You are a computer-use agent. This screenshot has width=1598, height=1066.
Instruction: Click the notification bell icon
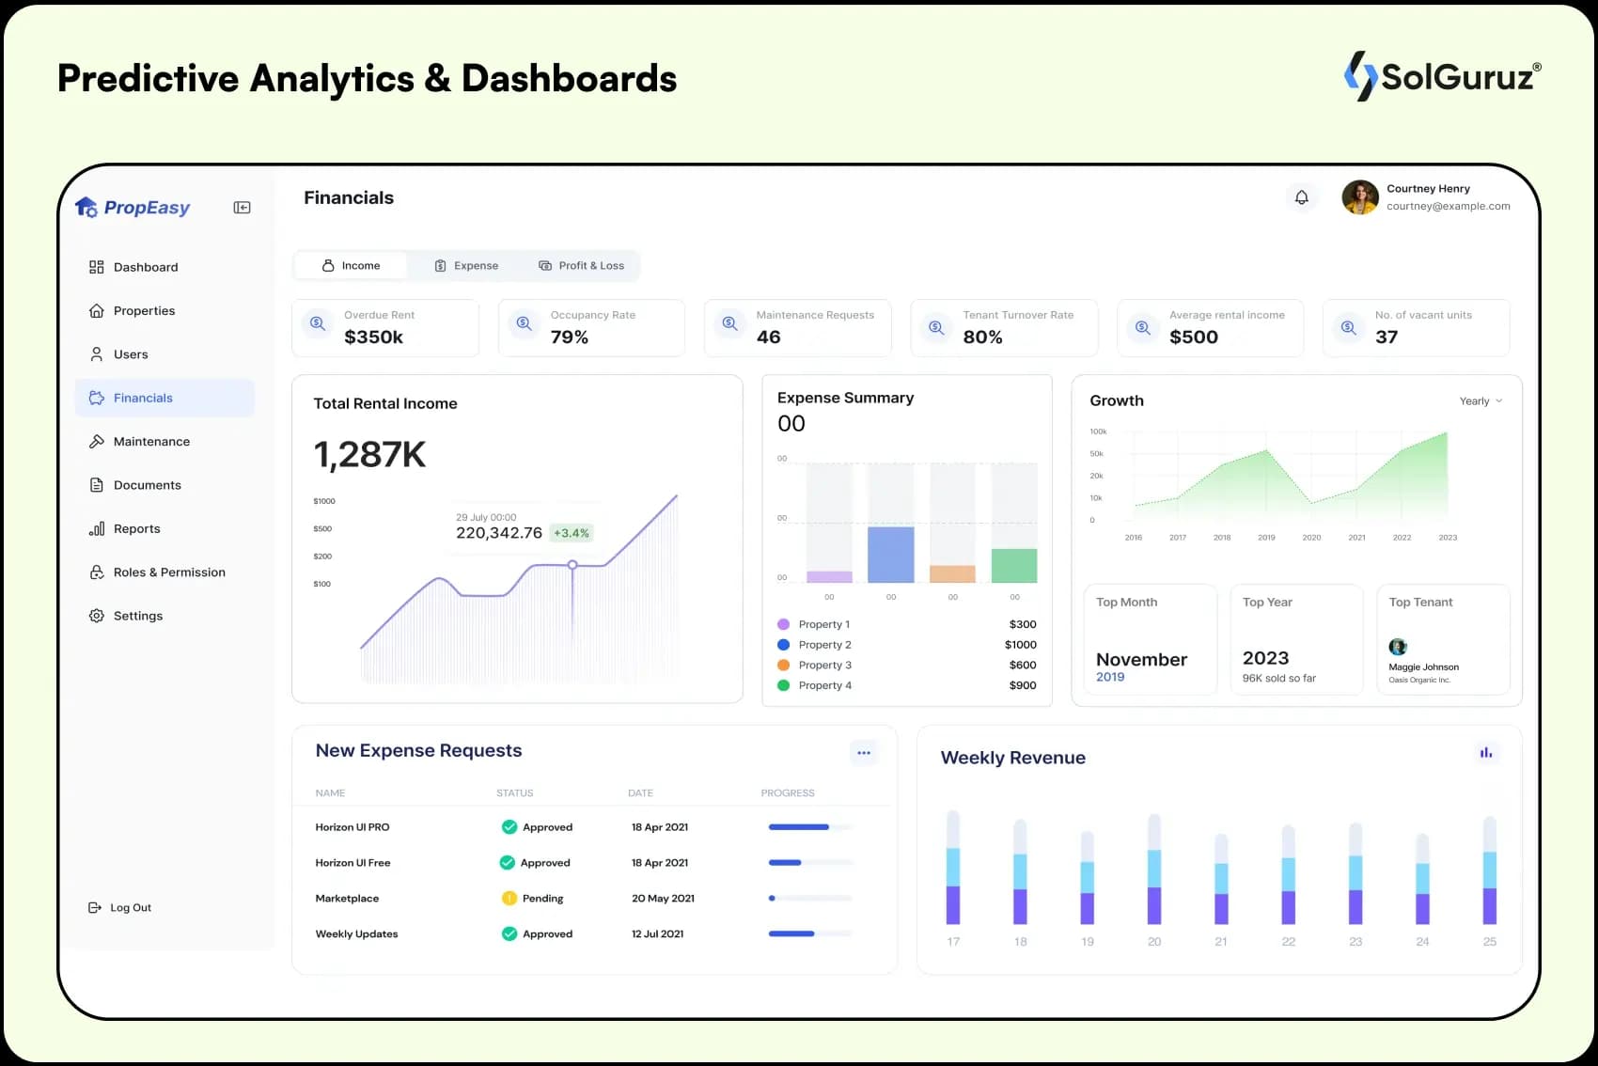pos(1301,197)
